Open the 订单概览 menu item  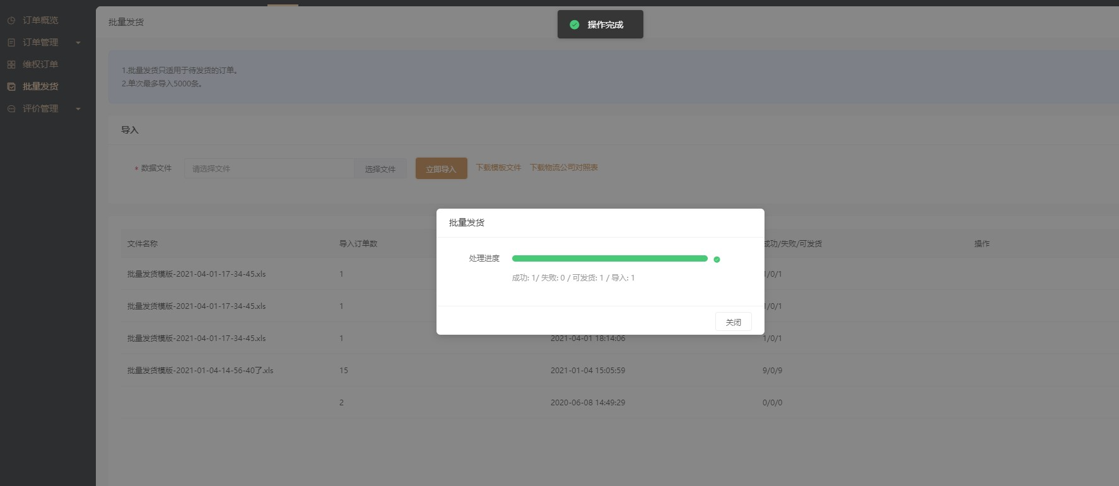point(40,21)
